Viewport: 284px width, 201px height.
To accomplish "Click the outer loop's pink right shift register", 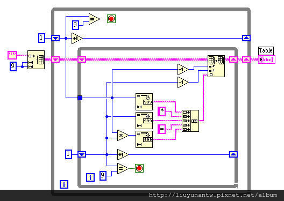I will (x=246, y=59).
